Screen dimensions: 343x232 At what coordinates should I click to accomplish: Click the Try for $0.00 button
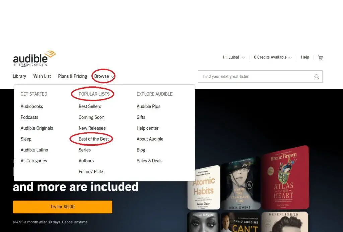click(62, 207)
